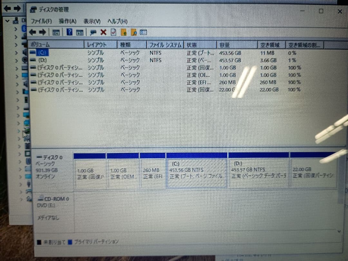
Task: Click the document-with-checkmark toolbar icon
Action: click(x=113, y=32)
